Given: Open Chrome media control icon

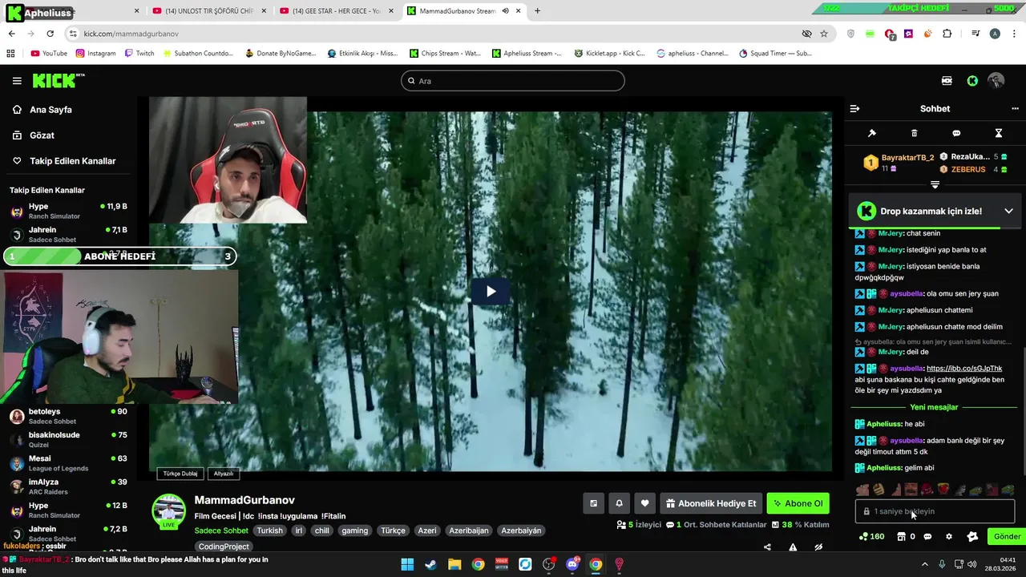Looking at the screenshot, I should (x=976, y=34).
